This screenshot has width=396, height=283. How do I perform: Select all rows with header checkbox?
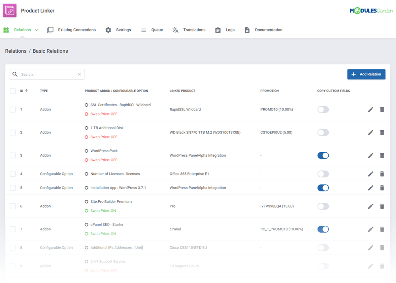(x=13, y=91)
